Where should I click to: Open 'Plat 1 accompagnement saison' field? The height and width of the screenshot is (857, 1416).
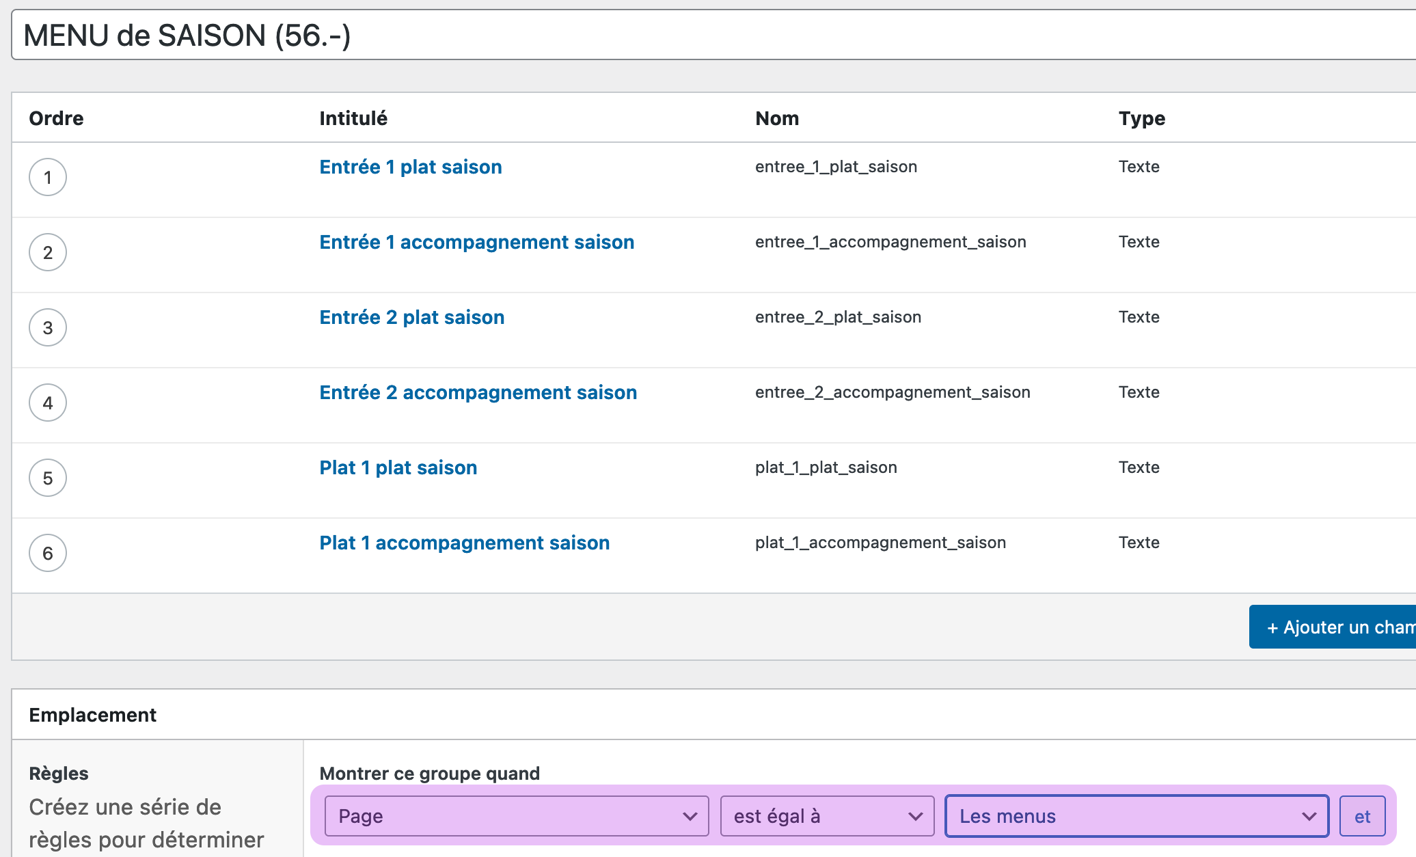pos(464,543)
